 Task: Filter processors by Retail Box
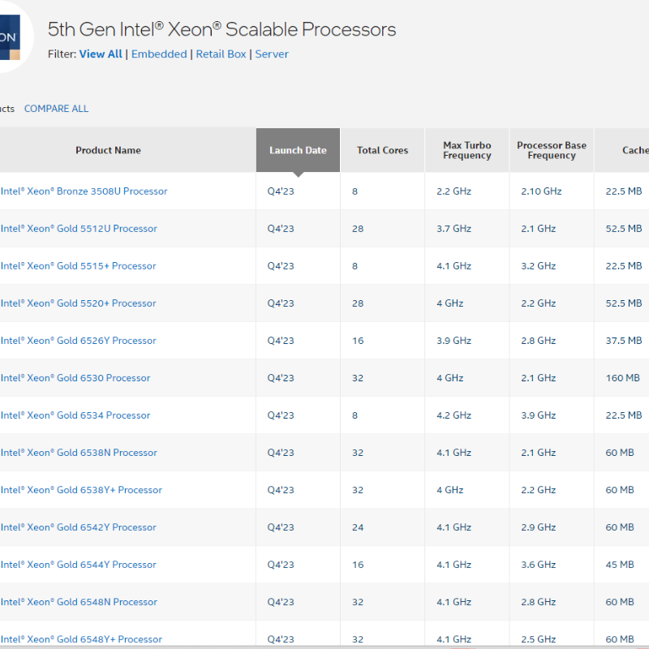221,54
